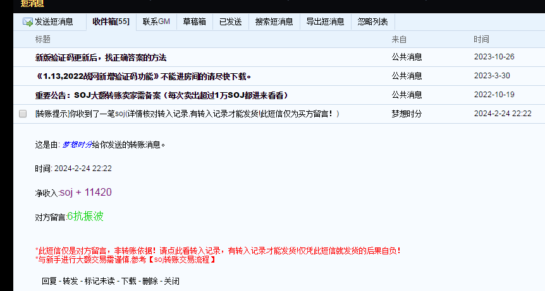This screenshot has width=545, height=291.
Task: Mark the message unread with 标记未读
Action: 99,281
